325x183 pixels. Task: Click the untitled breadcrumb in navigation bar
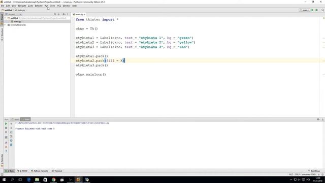pyautogui.click(x=7, y=10)
